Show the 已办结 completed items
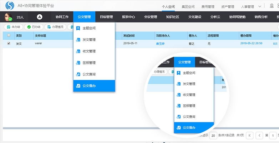The height and width of the screenshot is (143, 279). click(34, 27)
